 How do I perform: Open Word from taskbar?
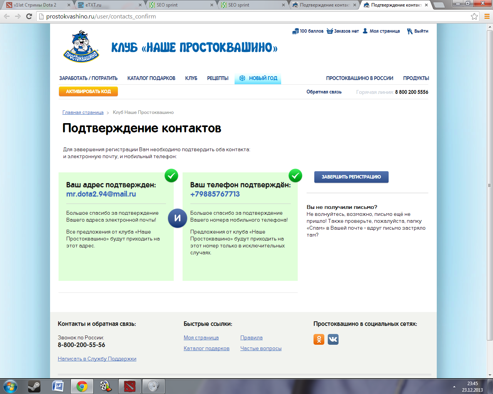[58, 386]
